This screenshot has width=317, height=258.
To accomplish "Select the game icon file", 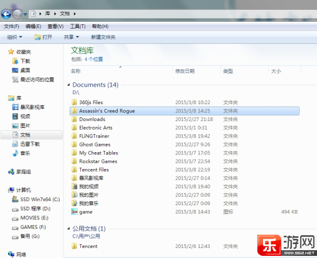I will pyautogui.click(x=184, y=212).
